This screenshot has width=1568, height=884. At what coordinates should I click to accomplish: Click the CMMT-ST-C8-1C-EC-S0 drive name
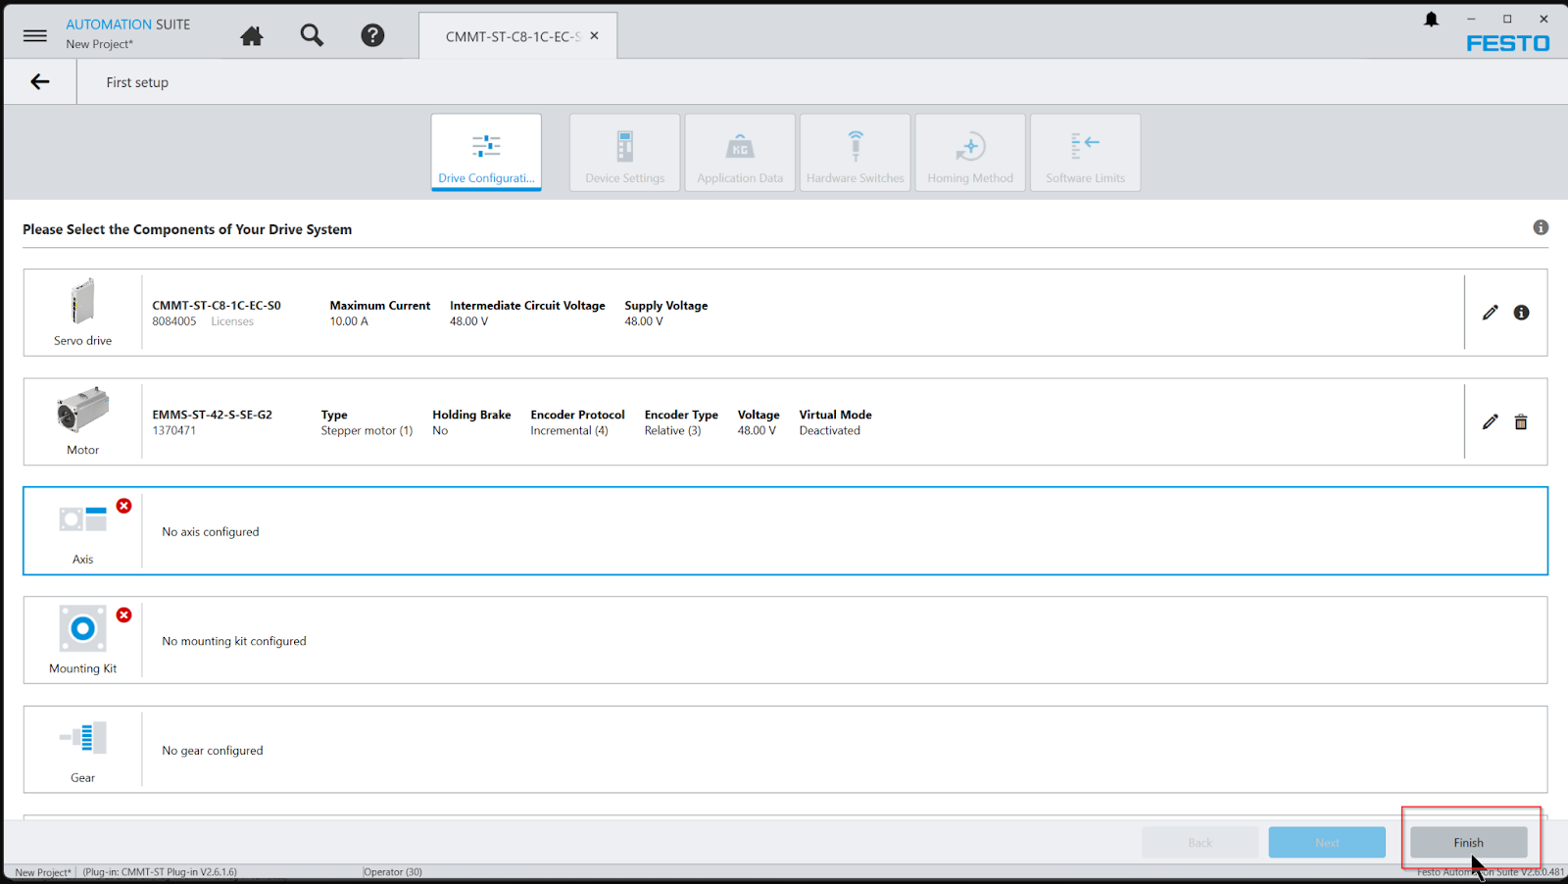click(x=217, y=306)
